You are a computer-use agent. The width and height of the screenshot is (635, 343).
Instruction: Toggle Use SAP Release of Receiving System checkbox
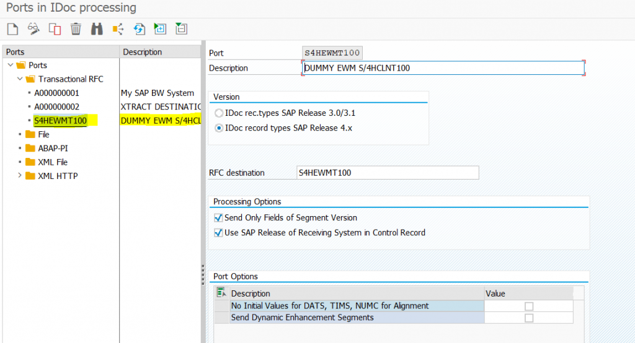pyautogui.click(x=218, y=233)
